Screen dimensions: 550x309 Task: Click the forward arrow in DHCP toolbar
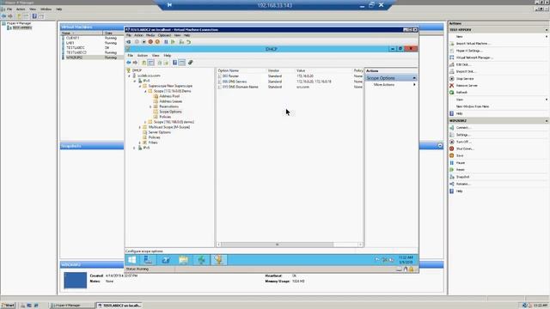click(x=135, y=63)
